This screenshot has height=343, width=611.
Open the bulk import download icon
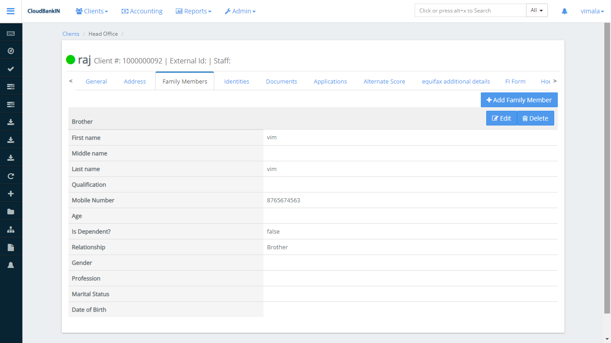click(11, 121)
